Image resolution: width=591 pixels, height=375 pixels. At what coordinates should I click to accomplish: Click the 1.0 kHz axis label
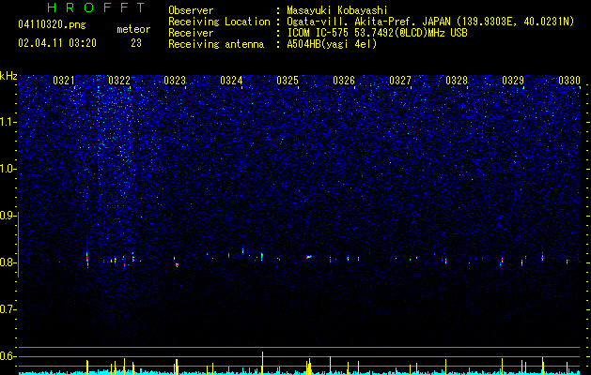pos(8,169)
